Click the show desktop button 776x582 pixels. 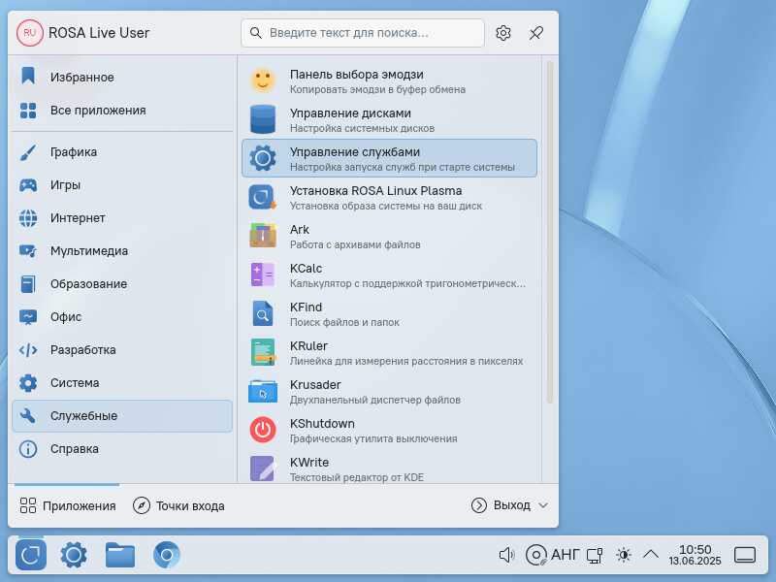click(x=745, y=555)
